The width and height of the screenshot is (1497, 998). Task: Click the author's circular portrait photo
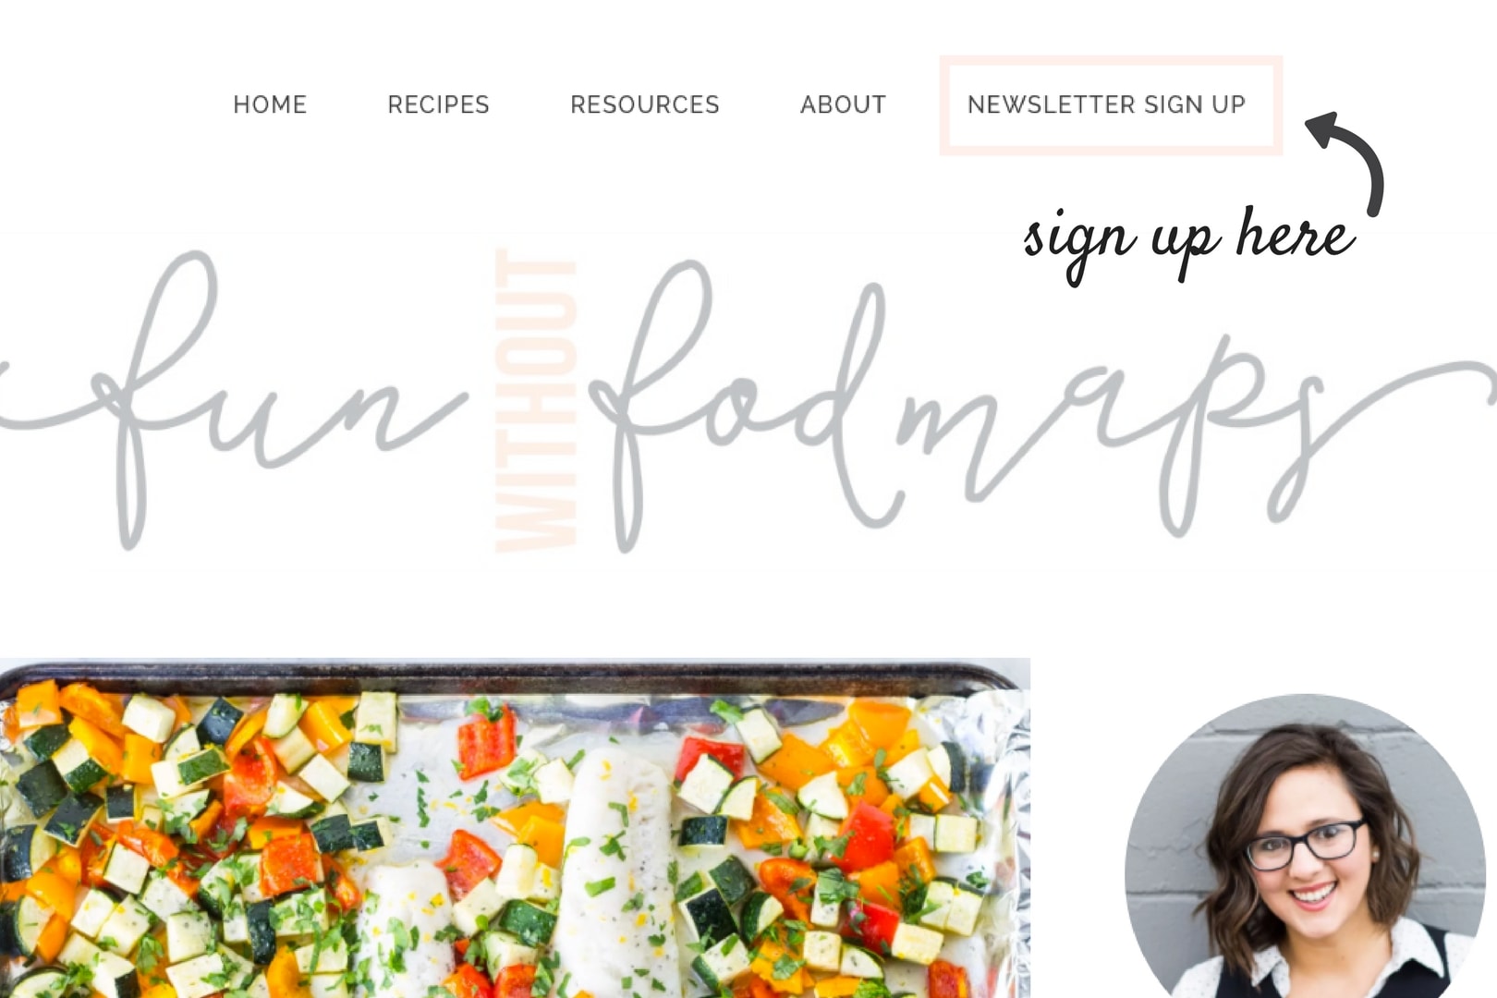click(1305, 846)
